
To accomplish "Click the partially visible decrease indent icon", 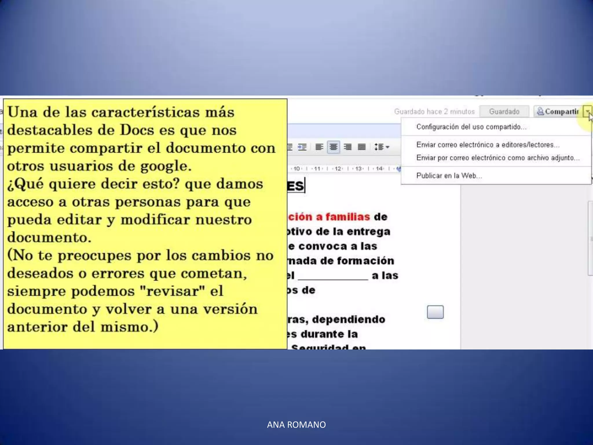I will point(290,147).
